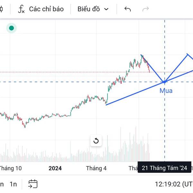The width and height of the screenshot is (193, 193).
Task: Select the timeframe left of 1n
Action: [2, 184]
